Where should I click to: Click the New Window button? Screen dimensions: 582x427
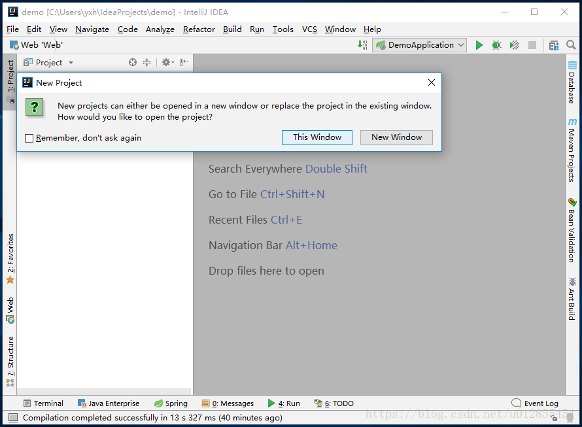396,137
